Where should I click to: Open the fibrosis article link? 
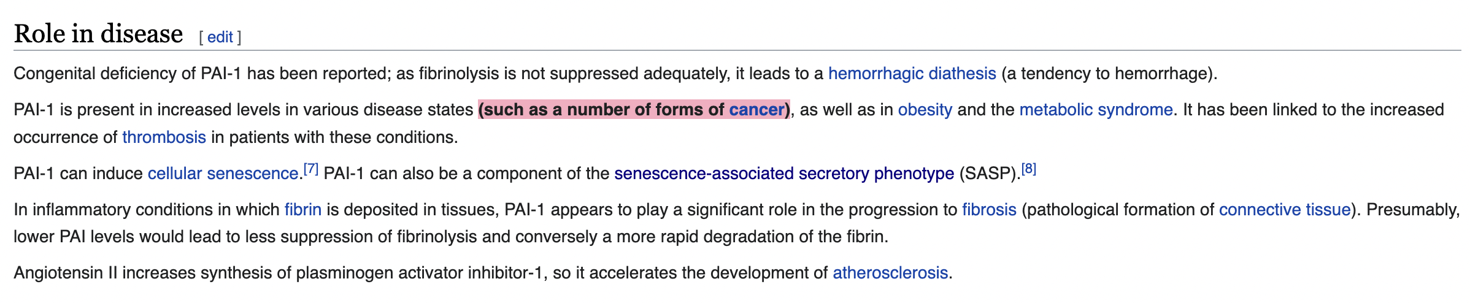[x=989, y=210]
